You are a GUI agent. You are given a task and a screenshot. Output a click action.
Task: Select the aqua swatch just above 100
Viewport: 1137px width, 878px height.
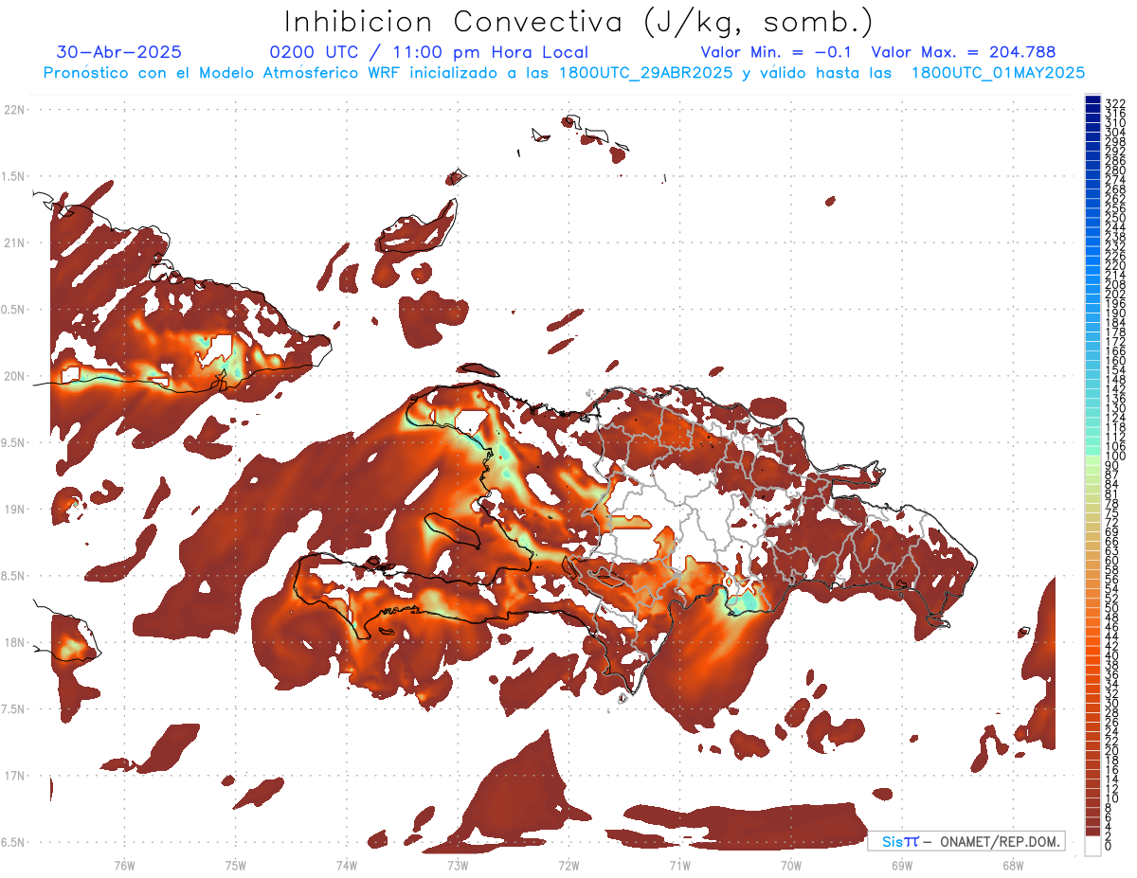coord(1092,450)
